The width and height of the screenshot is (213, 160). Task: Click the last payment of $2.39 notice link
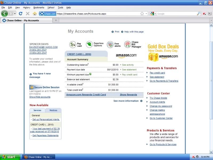click(45, 130)
